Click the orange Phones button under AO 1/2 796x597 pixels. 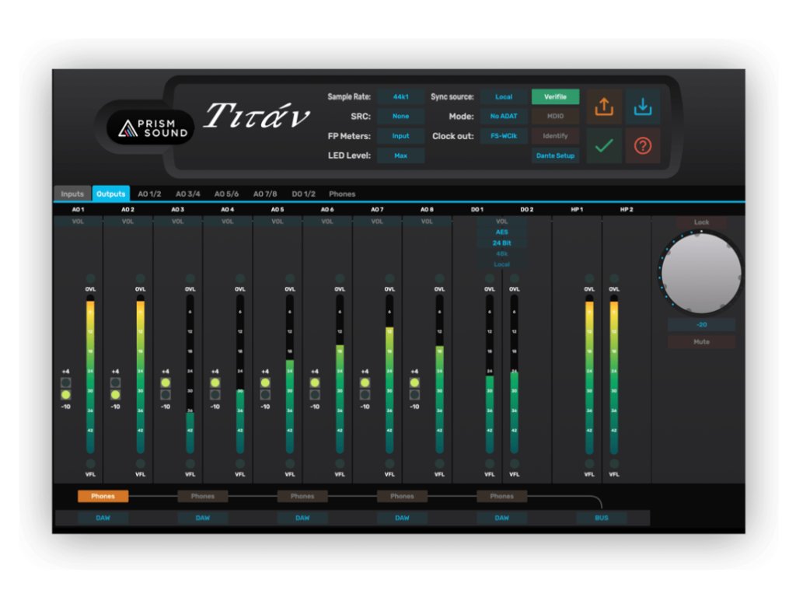pyautogui.click(x=103, y=497)
